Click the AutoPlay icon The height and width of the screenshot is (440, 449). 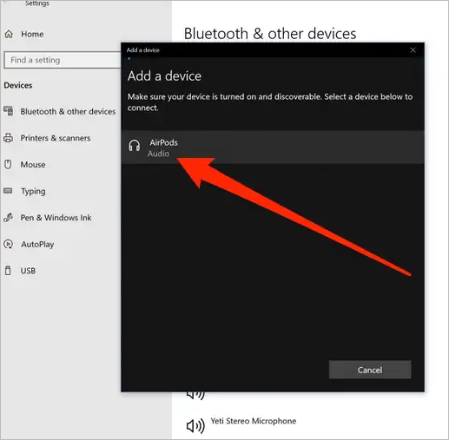click(8, 244)
